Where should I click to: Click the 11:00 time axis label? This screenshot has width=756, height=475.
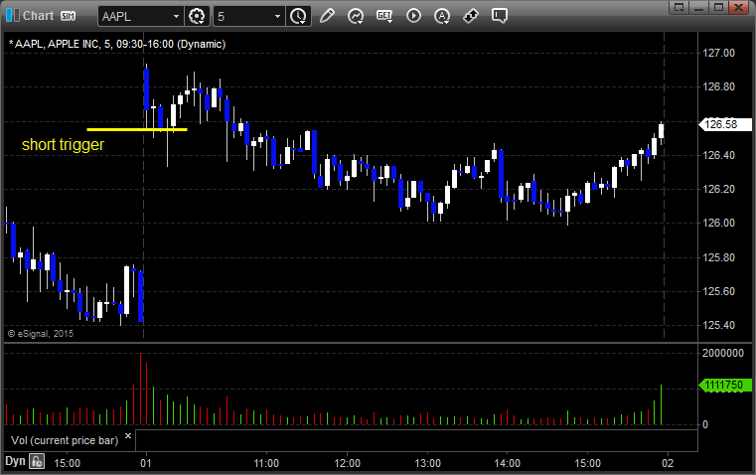pyautogui.click(x=266, y=463)
